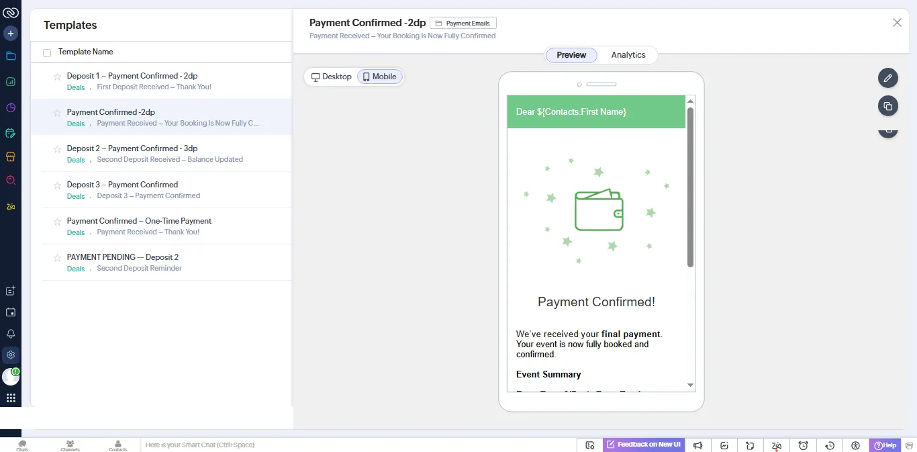Click 'Second Deposit Received – Balance Updated' subject
The width and height of the screenshot is (917, 452).
tap(170, 160)
